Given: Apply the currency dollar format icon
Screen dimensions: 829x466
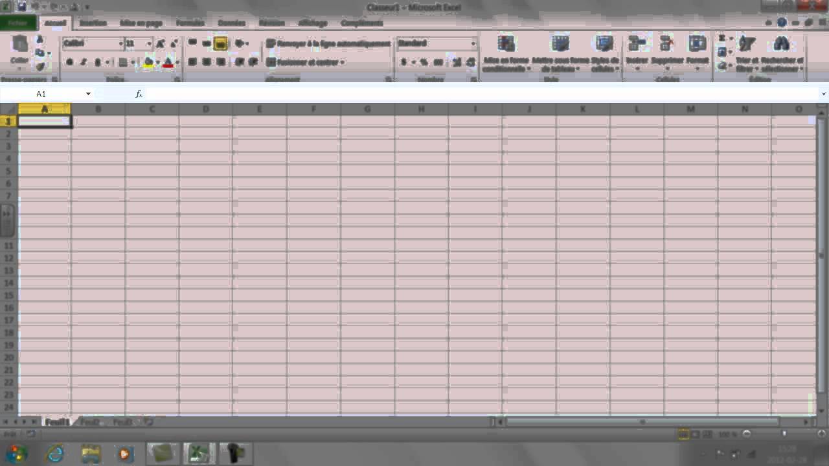Looking at the screenshot, I should 403,62.
